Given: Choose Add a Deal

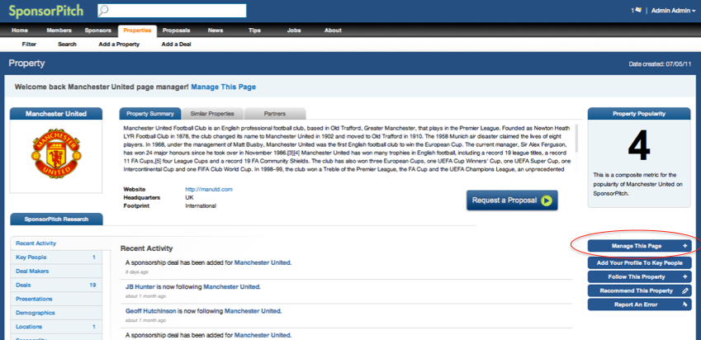Looking at the screenshot, I should 176,45.
